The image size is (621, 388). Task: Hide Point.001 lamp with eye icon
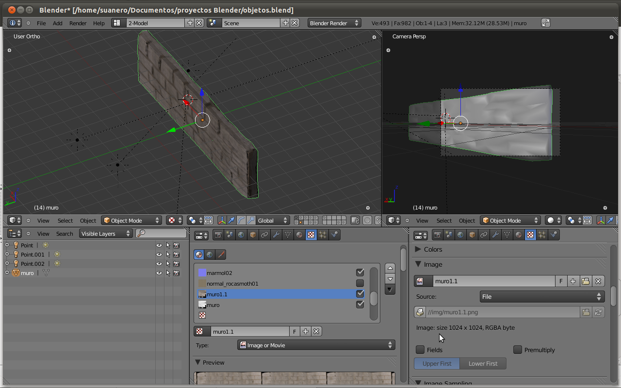tap(159, 255)
